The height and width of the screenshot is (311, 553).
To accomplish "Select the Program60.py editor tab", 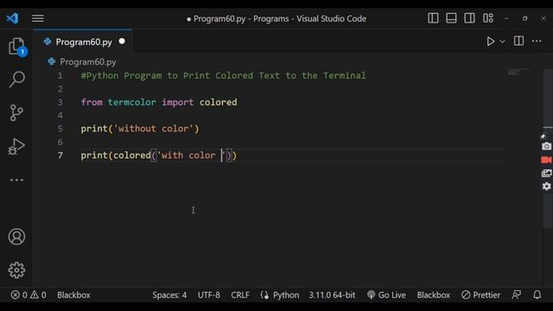I will pyautogui.click(x=83, y=42).
